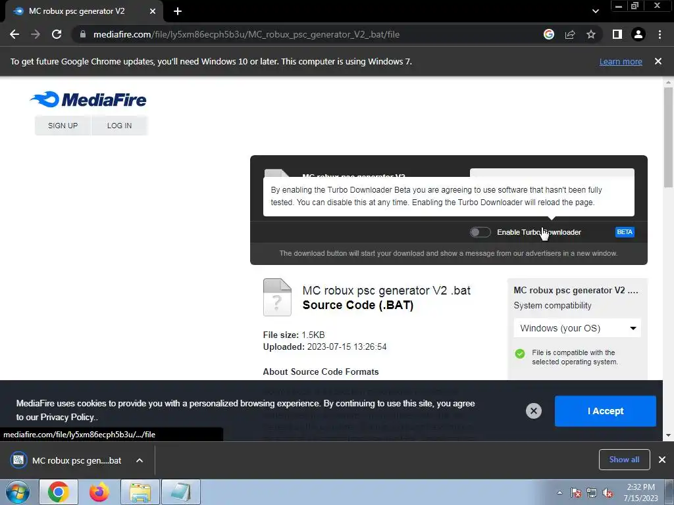Share this page via the share icon
Screen dimensions: 674x505
[570, 34]
